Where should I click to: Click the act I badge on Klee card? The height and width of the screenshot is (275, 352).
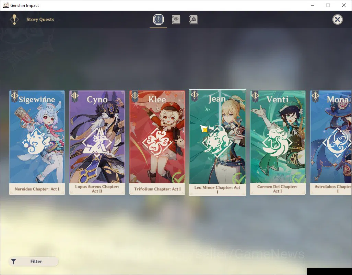point(135,96)
